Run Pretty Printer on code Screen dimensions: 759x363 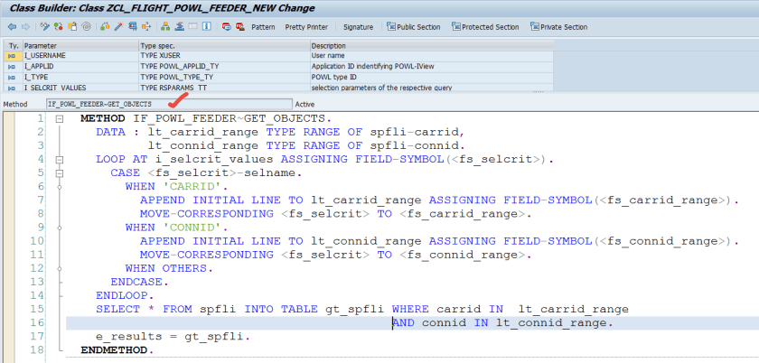[x=306, y=27]
